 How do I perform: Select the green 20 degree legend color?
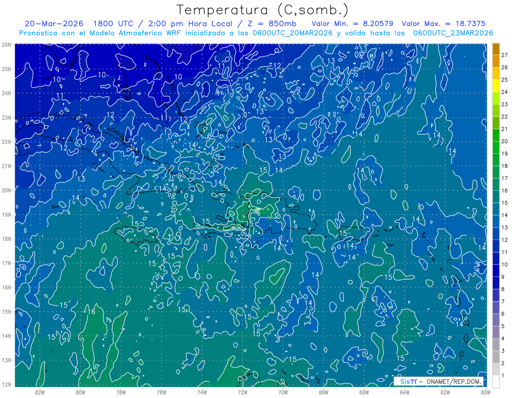(496, 135)
